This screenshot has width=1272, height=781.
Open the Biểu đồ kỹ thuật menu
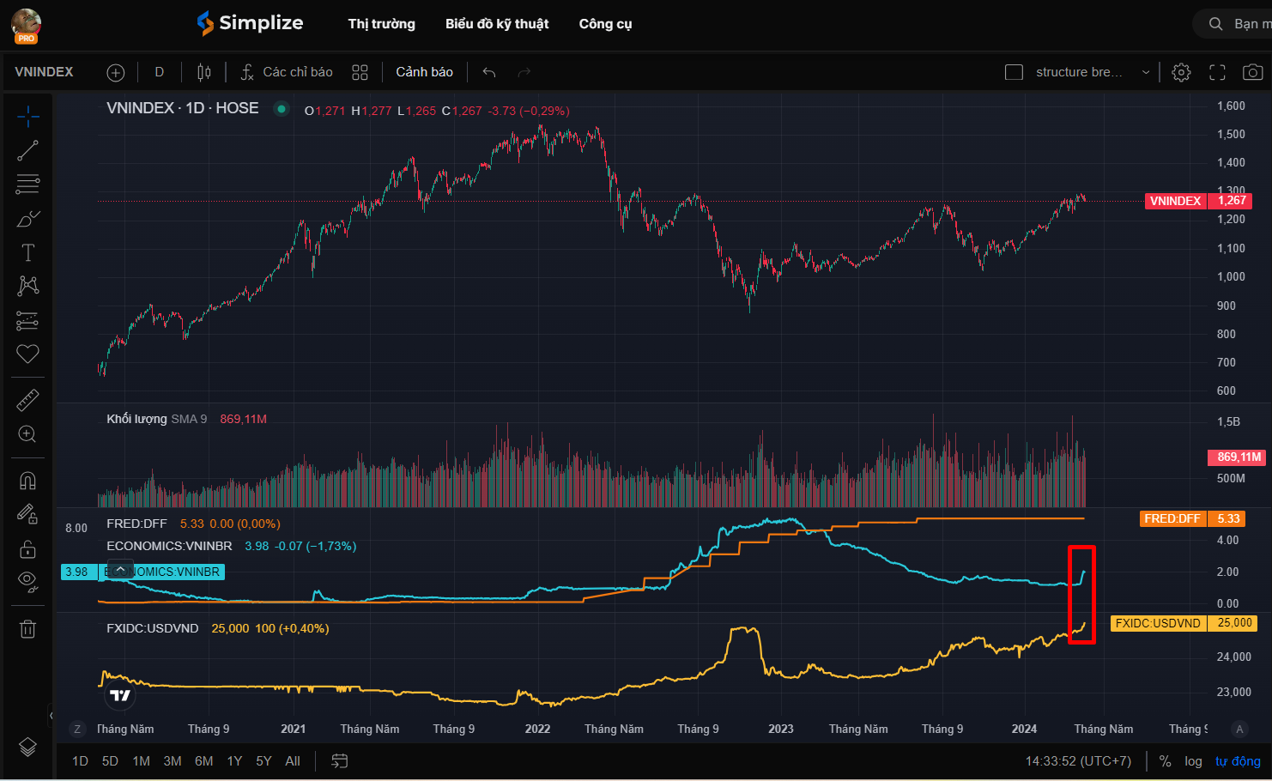tap(497, 24)
